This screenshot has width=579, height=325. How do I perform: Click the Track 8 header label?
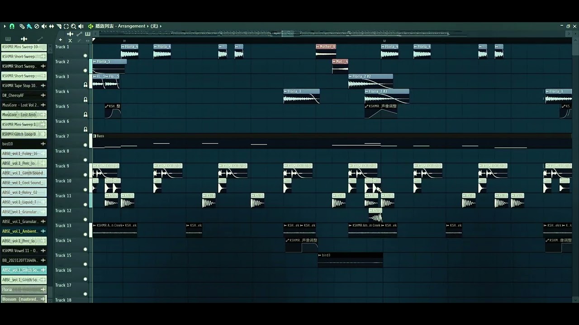coord(62,151)
